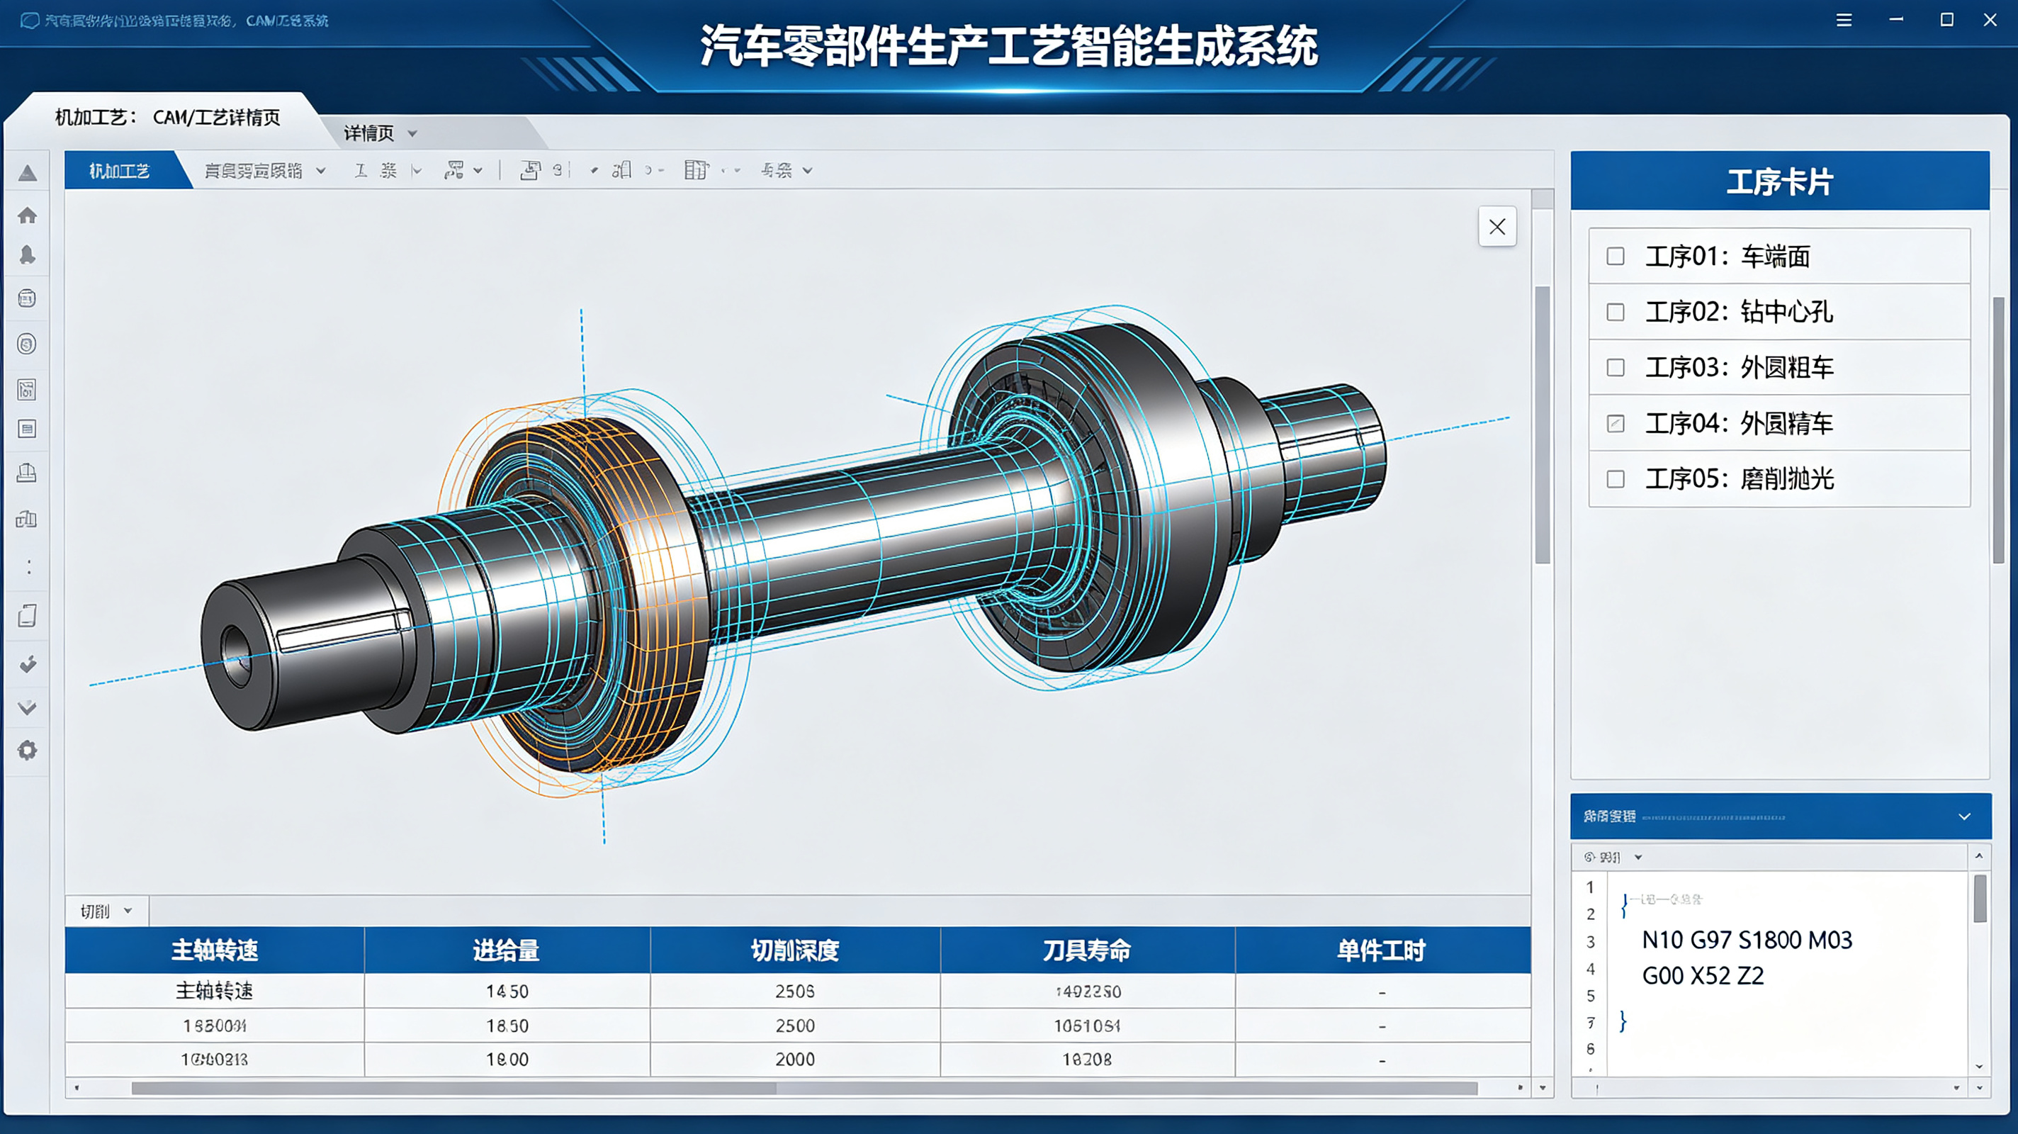Click the checkmark icon in left sidebar
Image resolution: width=2018 pixels, height=1134 pixels.
pos(28,665)
